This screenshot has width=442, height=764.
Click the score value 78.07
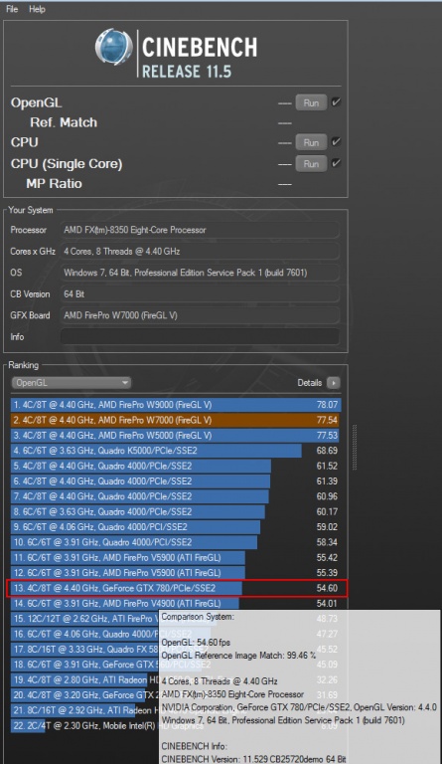point(327,405)
